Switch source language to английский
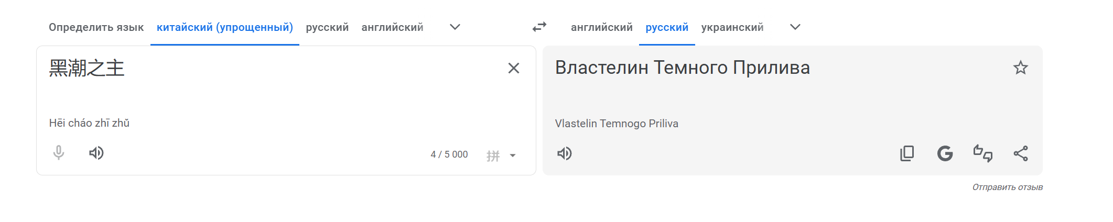 392,27
